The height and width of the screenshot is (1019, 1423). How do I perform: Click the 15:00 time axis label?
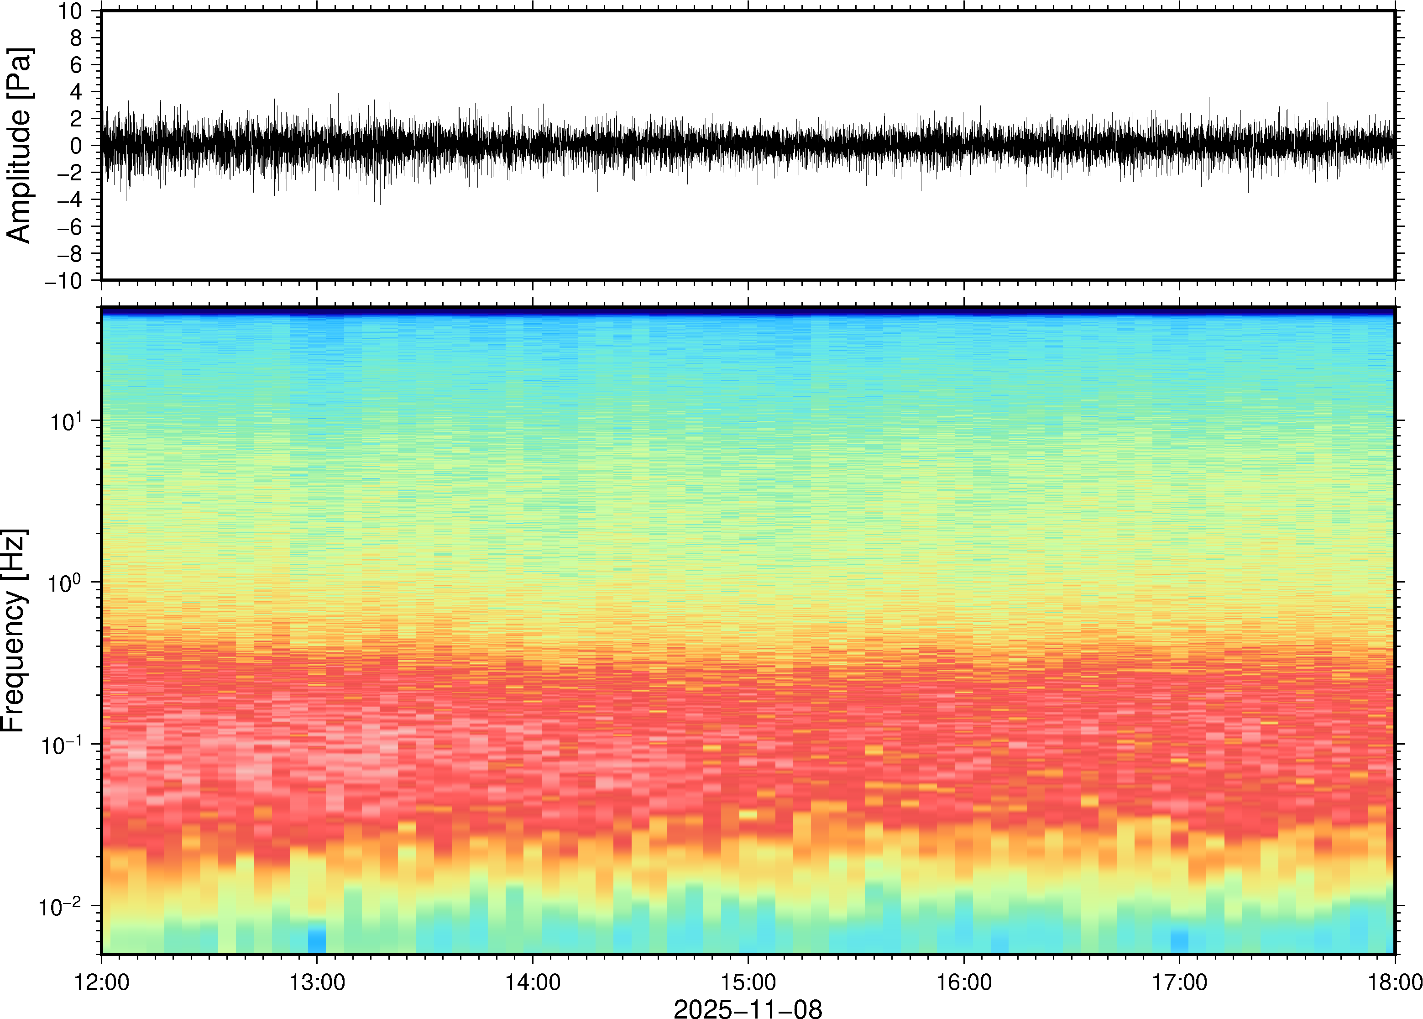(x=748, y=982)
